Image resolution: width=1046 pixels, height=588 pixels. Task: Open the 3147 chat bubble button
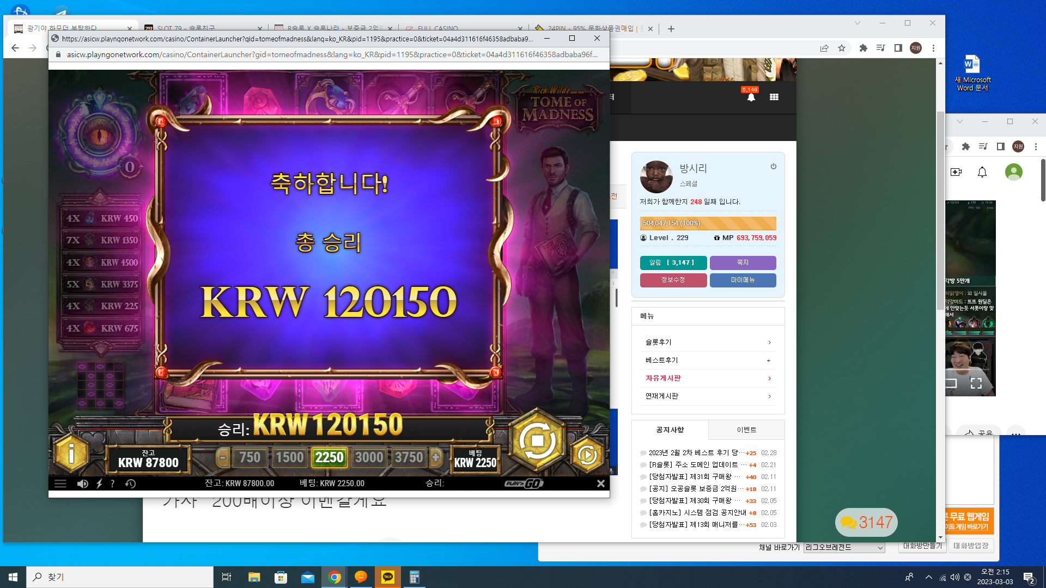[866, 522]
